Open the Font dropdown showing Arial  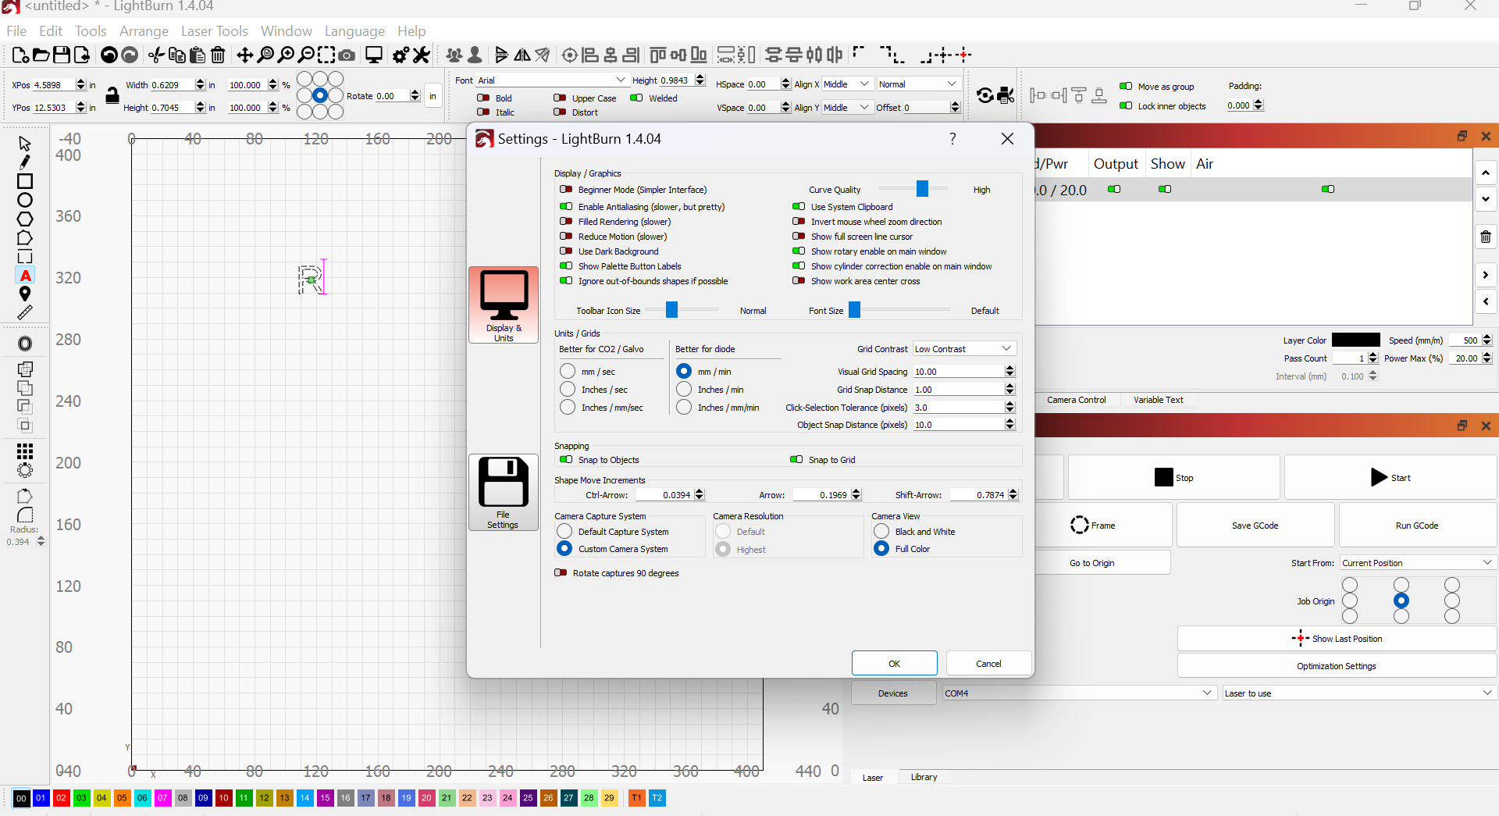pos(551,80)
